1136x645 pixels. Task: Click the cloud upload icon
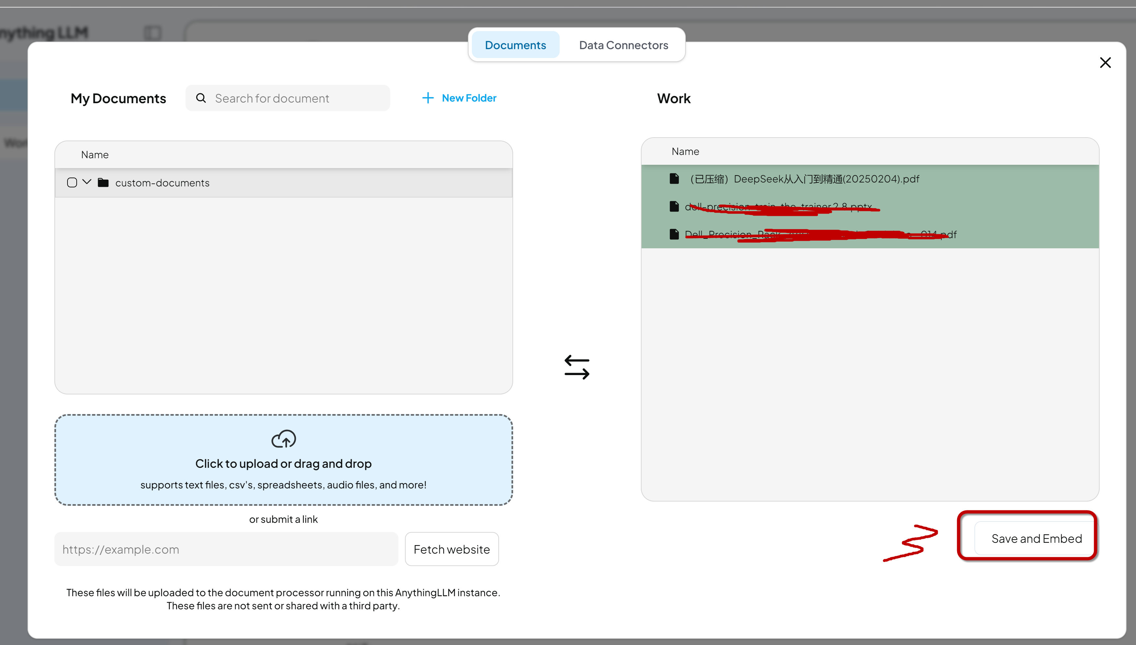click(x=283, y=439)
